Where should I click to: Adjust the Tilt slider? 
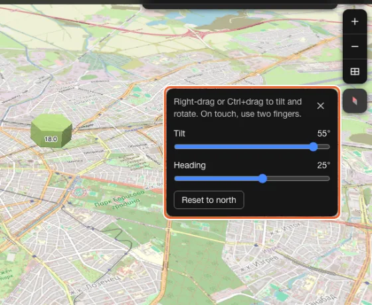click(252, 147)
